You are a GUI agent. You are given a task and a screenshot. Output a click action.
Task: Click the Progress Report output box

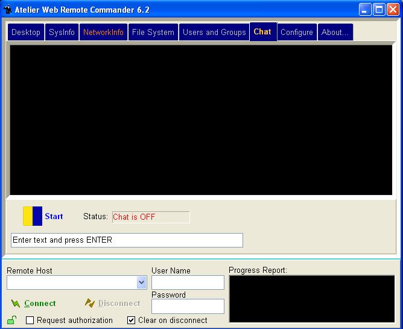(x=312, y=299)
